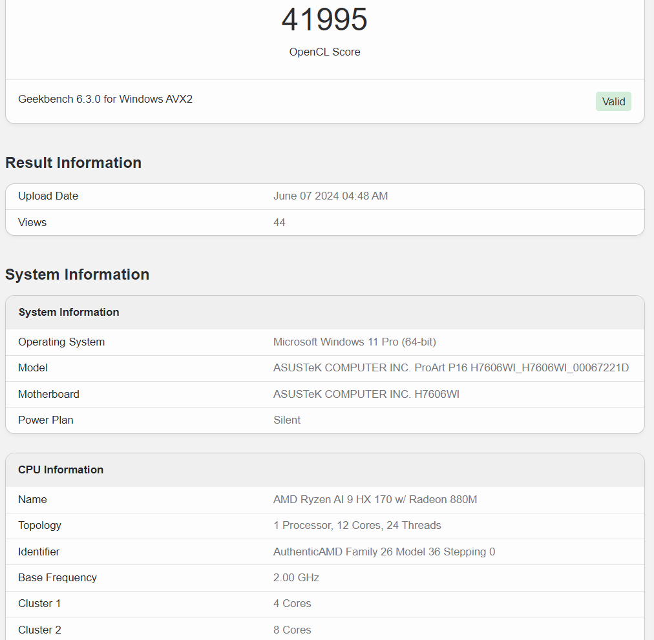
Task: Click the Views count of 44
Action: [x=279, y=222]
